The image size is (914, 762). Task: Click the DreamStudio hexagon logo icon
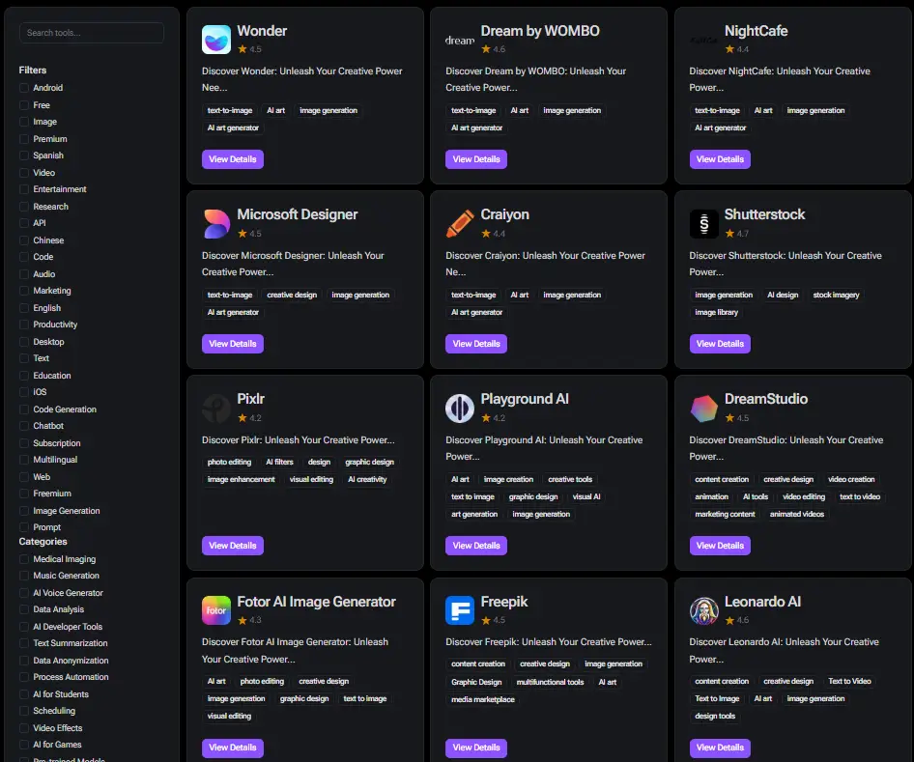coord(703,409)
